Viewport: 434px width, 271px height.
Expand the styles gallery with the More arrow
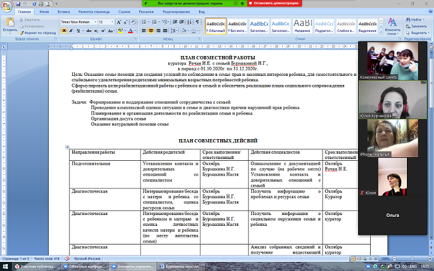tap(381, 33)
